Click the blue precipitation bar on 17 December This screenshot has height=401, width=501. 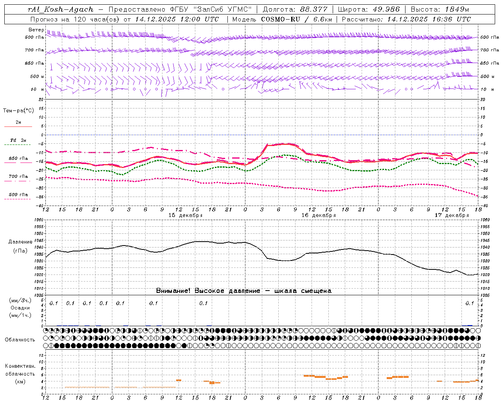point(470,325)
